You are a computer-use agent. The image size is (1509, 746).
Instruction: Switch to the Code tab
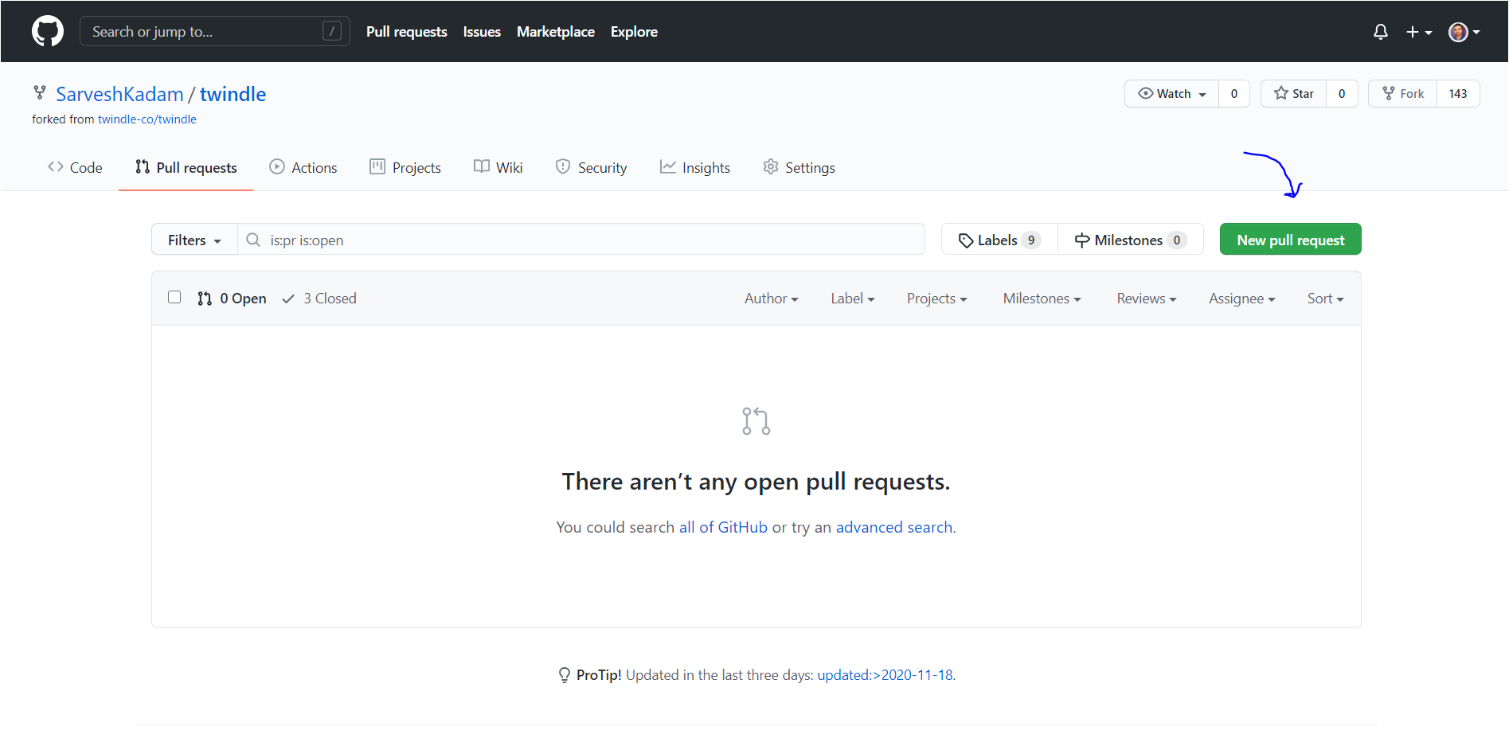75,167
